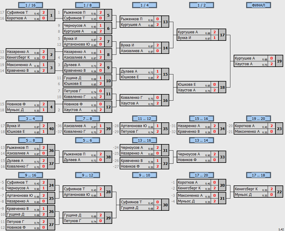Open the "13 .. 16" bracket header

coord(144,140)
